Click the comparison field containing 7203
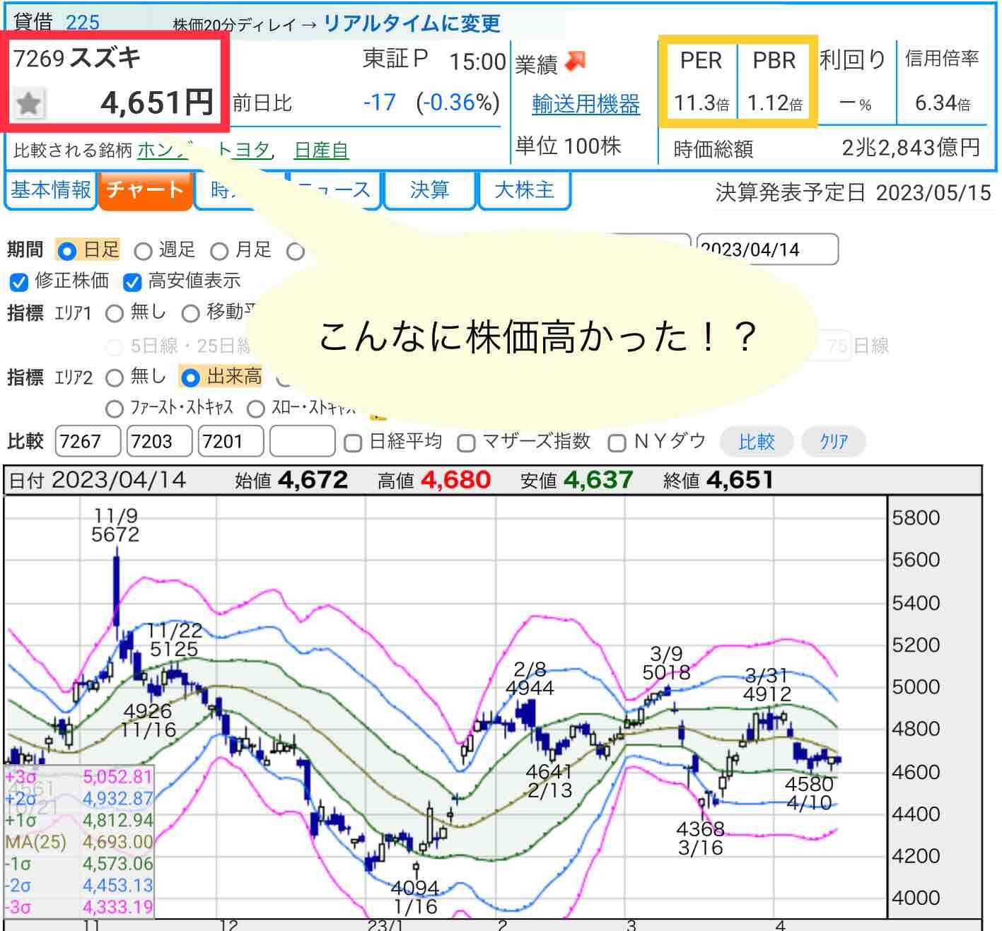Screen dimensions: 1002x931 (x=159, y=442)
